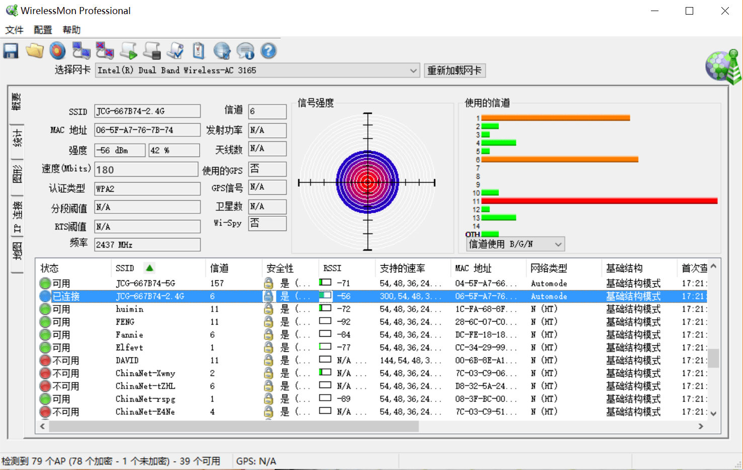Open help via blue question mark icon
Viewport: 743px width, 470px height.
click(269, 51)
